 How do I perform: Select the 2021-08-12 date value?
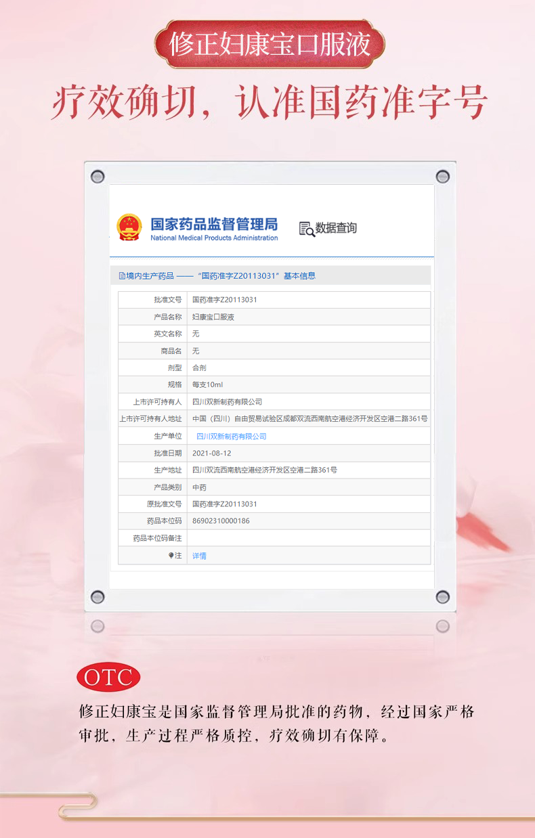[211, 453]
